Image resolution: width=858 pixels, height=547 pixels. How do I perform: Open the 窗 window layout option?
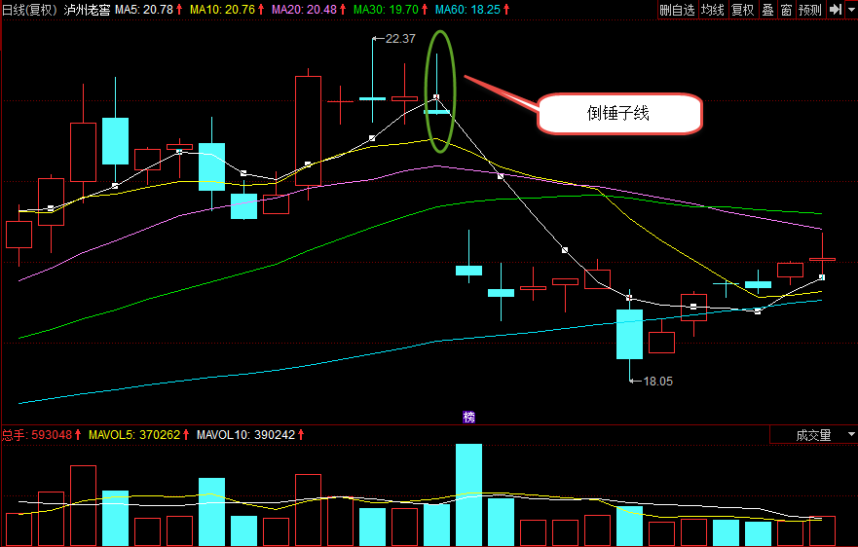point(786,10)
